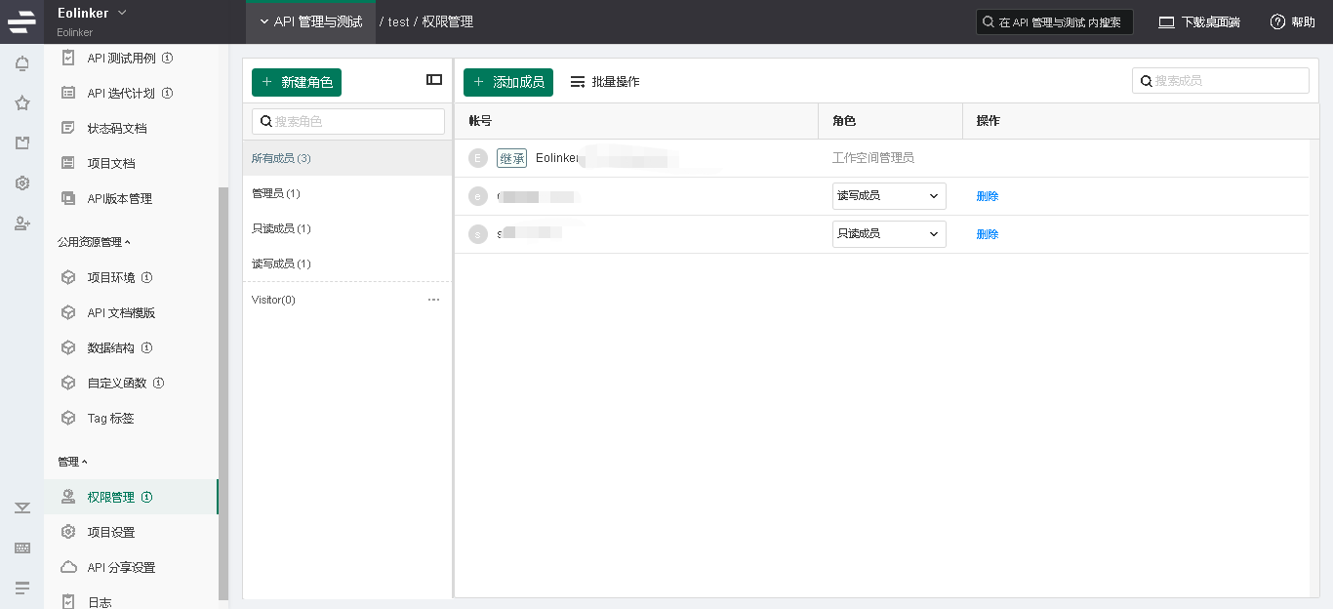Open role dropdown showing 读写成员
This screenshot has width=1333, height=609.
(x=888, y=196)
